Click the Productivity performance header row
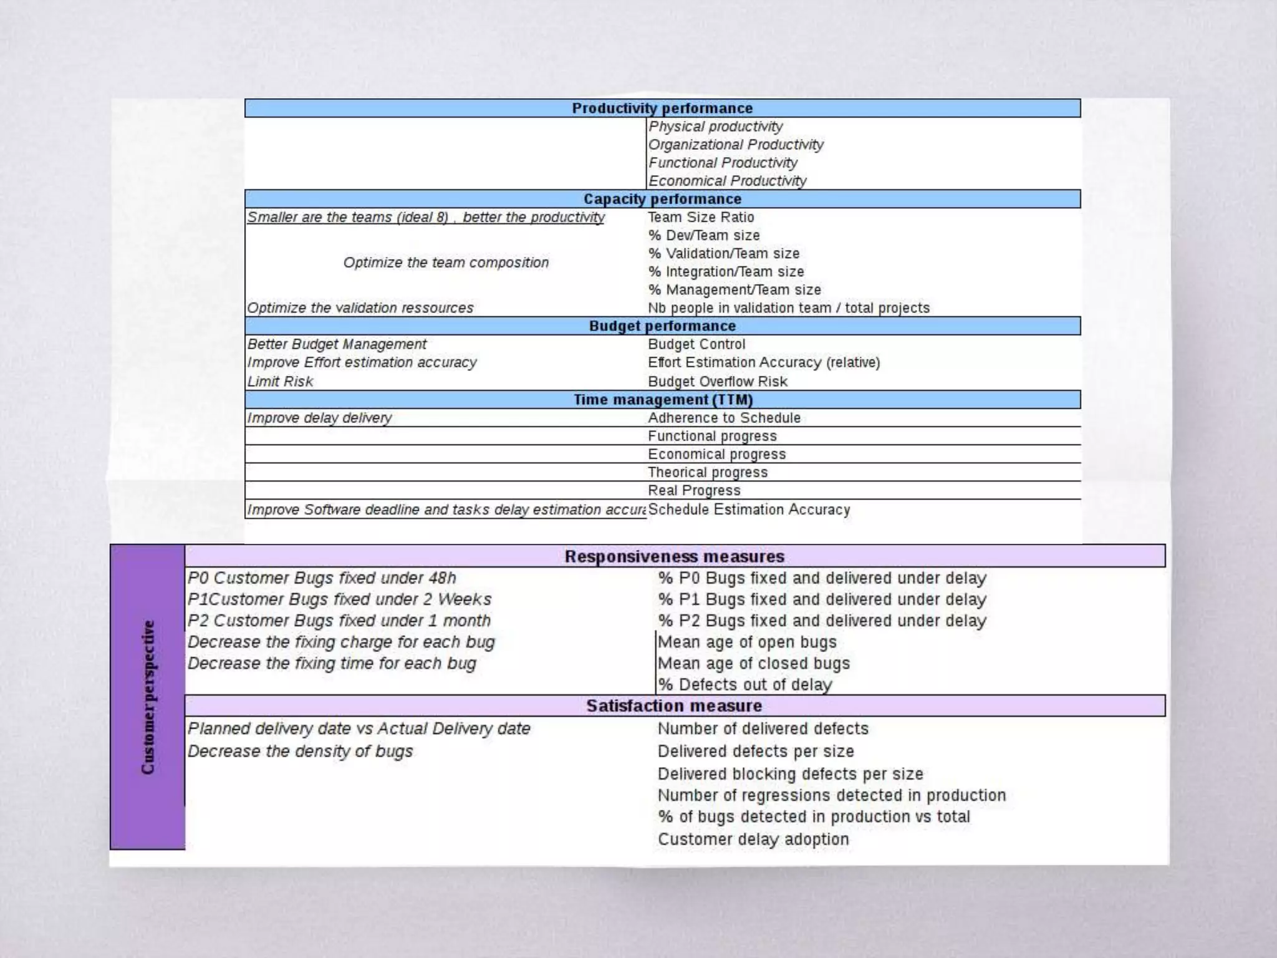Viewport: 1277px width, 958px height. pos(662,109)
